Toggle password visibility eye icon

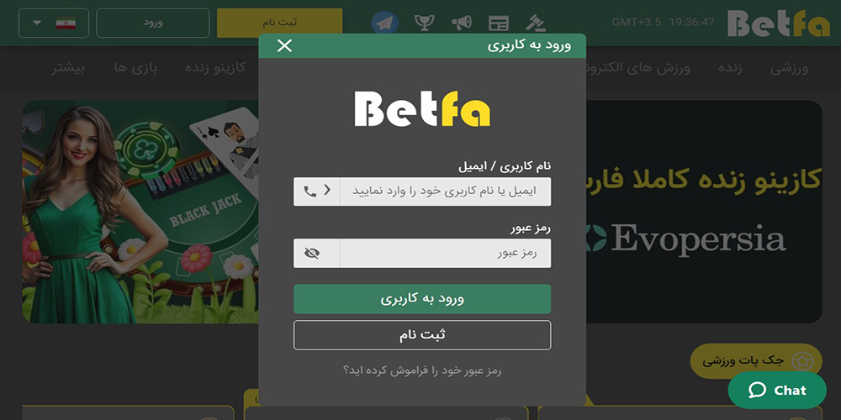point(312,254)
